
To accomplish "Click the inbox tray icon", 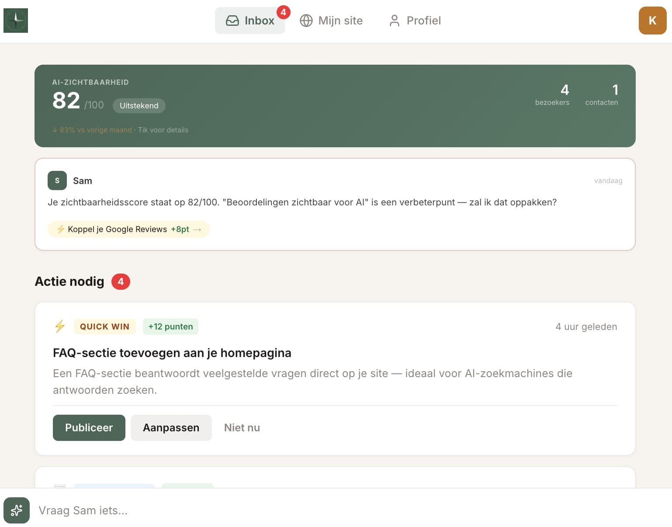I will pyautogui.click(x=232, y=21).
